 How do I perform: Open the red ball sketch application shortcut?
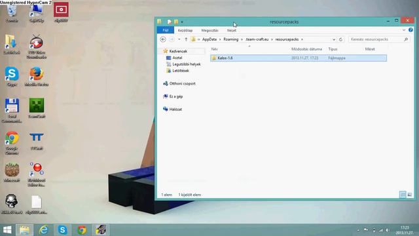[x=37, y=174]
